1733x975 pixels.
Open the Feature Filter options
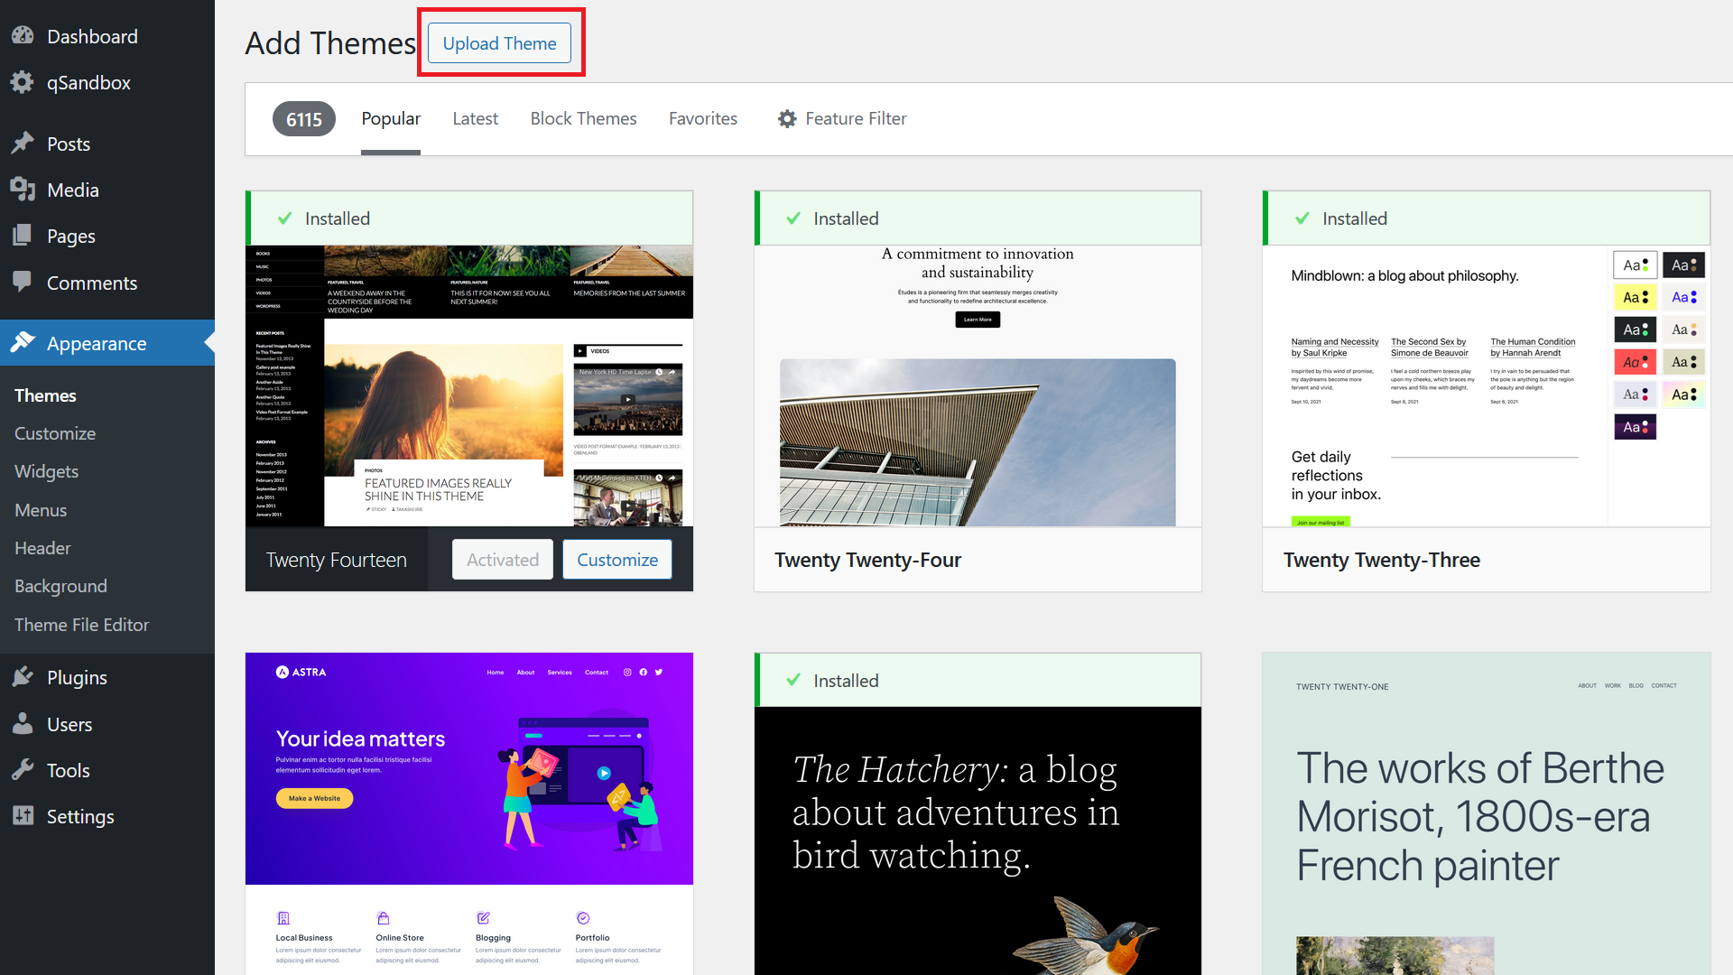(x=842, y=119)
